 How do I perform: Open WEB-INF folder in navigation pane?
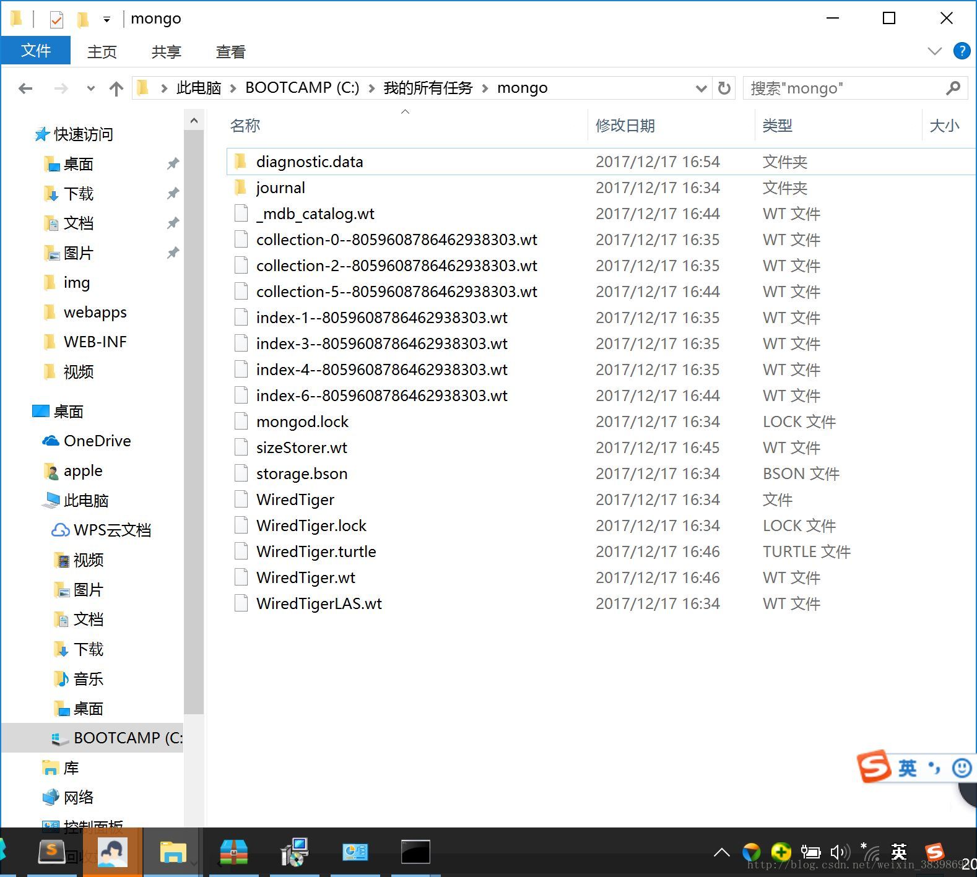pyautogui.click(x=95, y=342)
